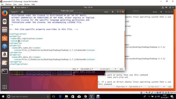Click namenode file path value
The image size is (176, 99).
coord(54,50)
